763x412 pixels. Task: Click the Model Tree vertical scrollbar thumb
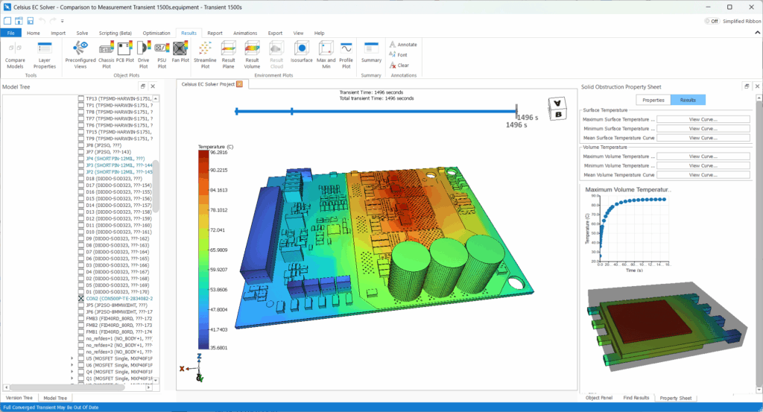(156, 186)
